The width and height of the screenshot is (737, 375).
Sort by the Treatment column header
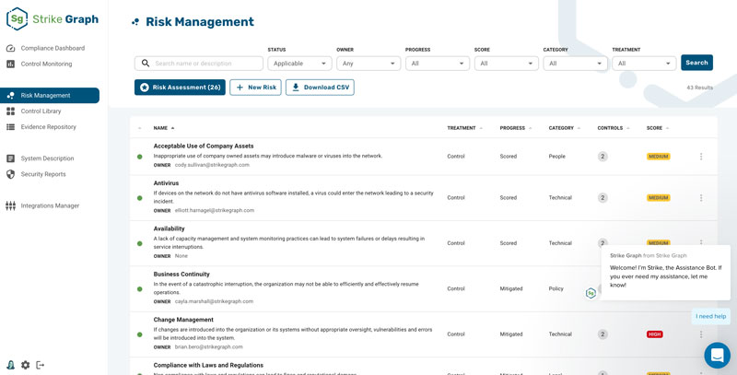coord(464,128)
